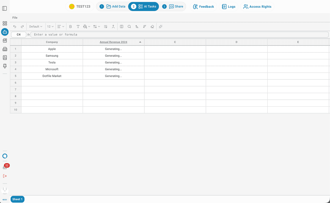Undo the last action
This screenshot has height=203, width=330.
15,27
